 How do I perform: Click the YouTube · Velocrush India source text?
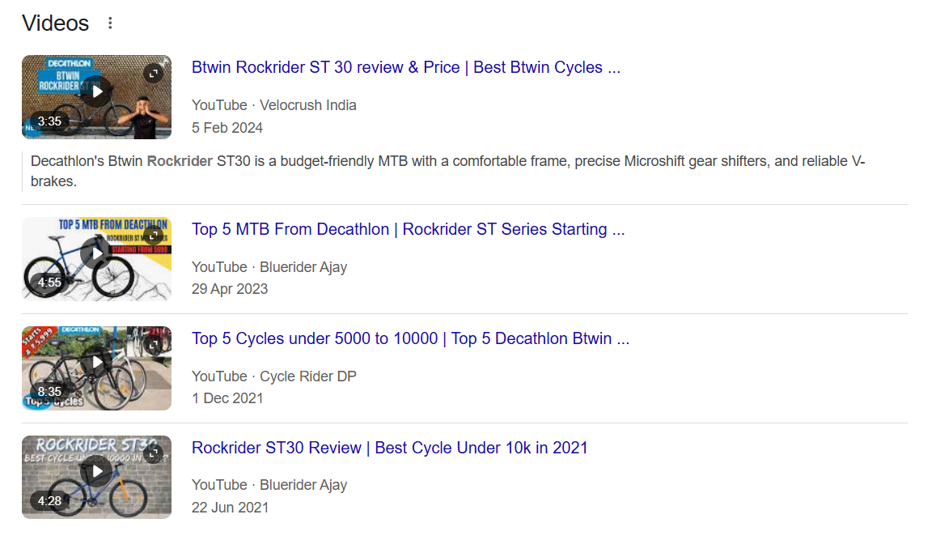273,105
